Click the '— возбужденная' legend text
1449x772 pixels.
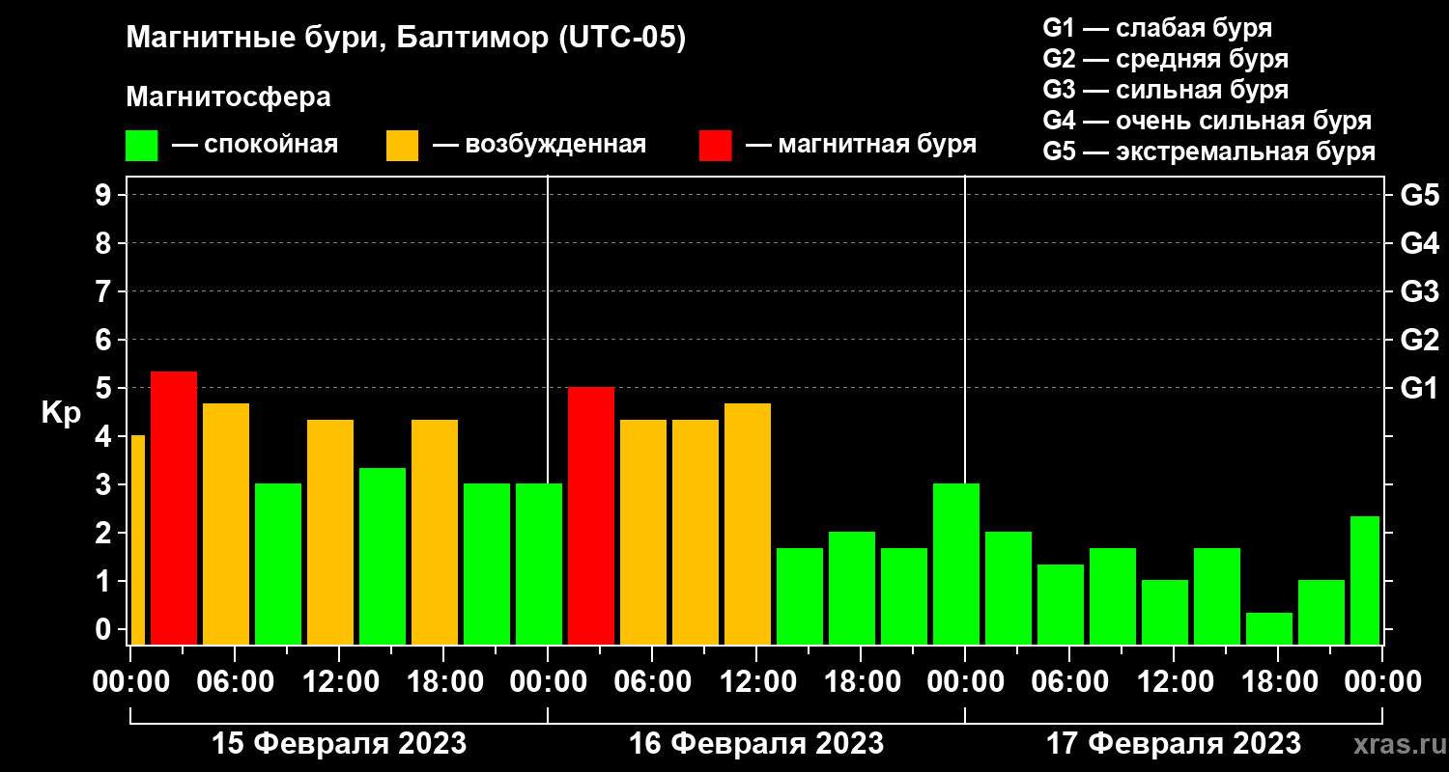pyautogui.click(x=539, y=146)
